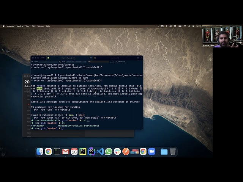
Task: Open the zoom.us application menu
Action: pyautogui.click(x=11, y=26)
